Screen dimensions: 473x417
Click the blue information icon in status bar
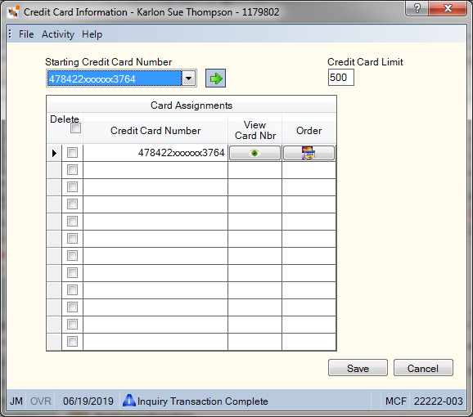(x=129, y=401)
